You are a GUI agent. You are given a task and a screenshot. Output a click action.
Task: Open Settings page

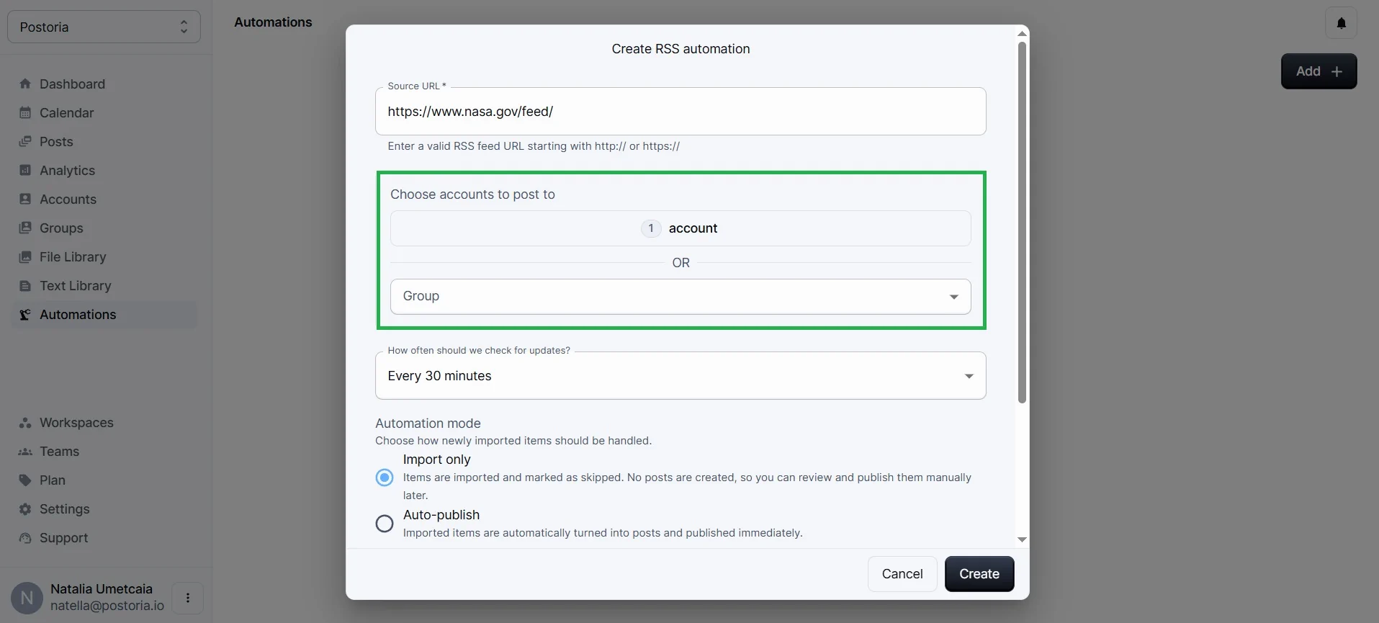(104, 509)
